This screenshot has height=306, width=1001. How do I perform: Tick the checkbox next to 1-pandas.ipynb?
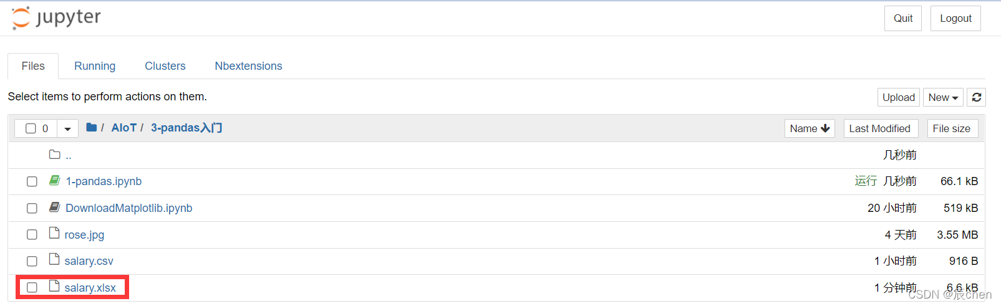[32, 181]
